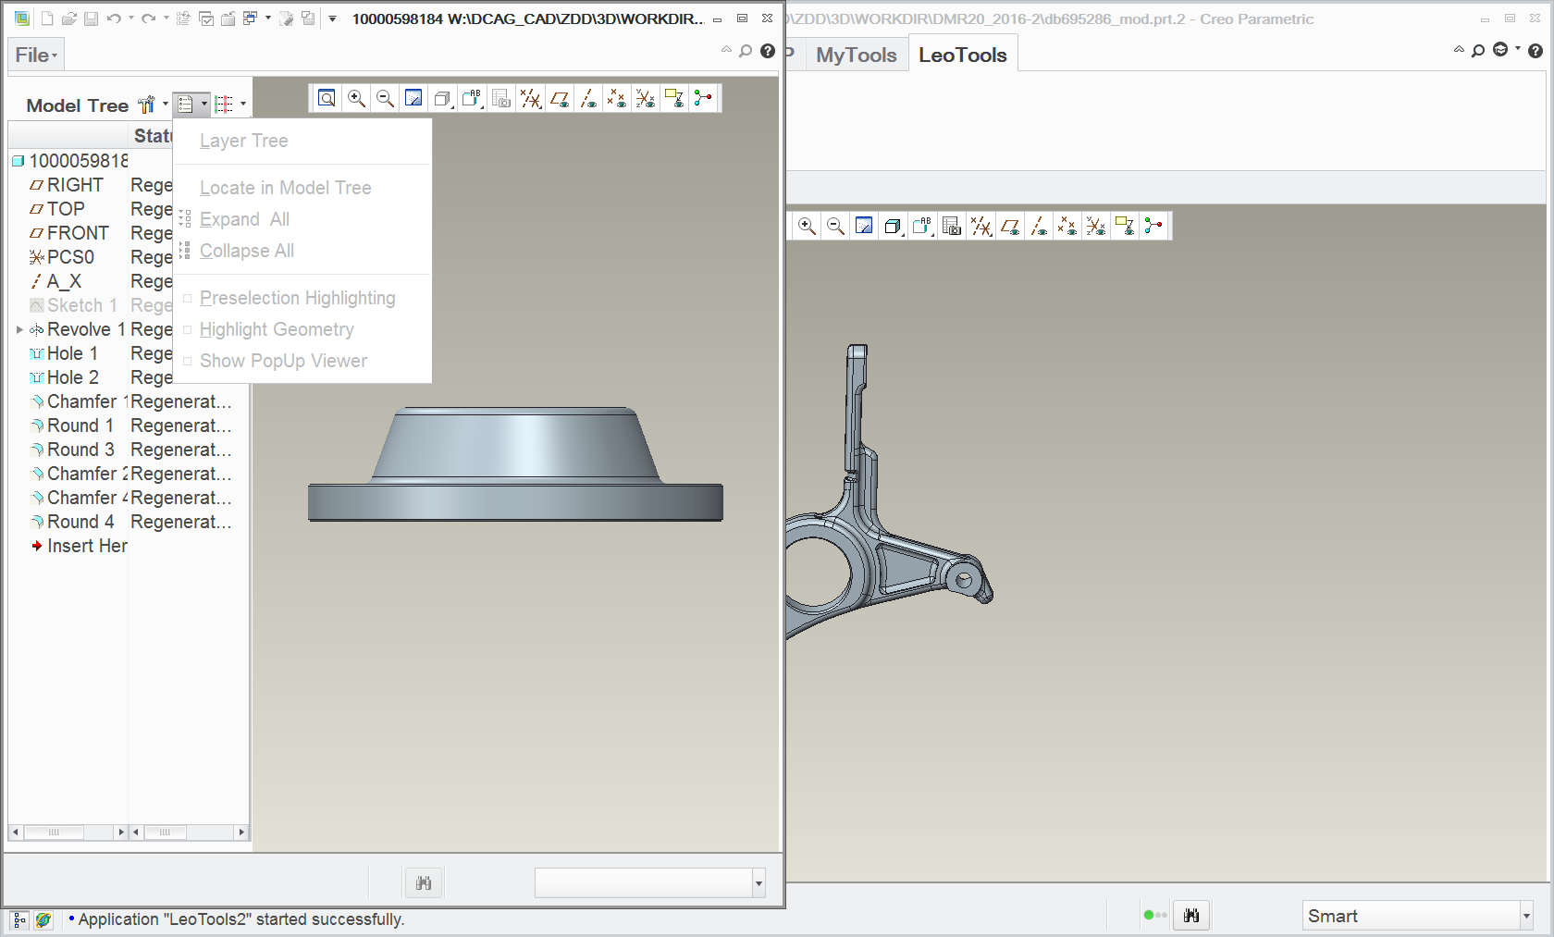Expand Revolve 1 feature node
Image resolution: width=1554 pixels, height=937 pixels.
pos(19,329)
